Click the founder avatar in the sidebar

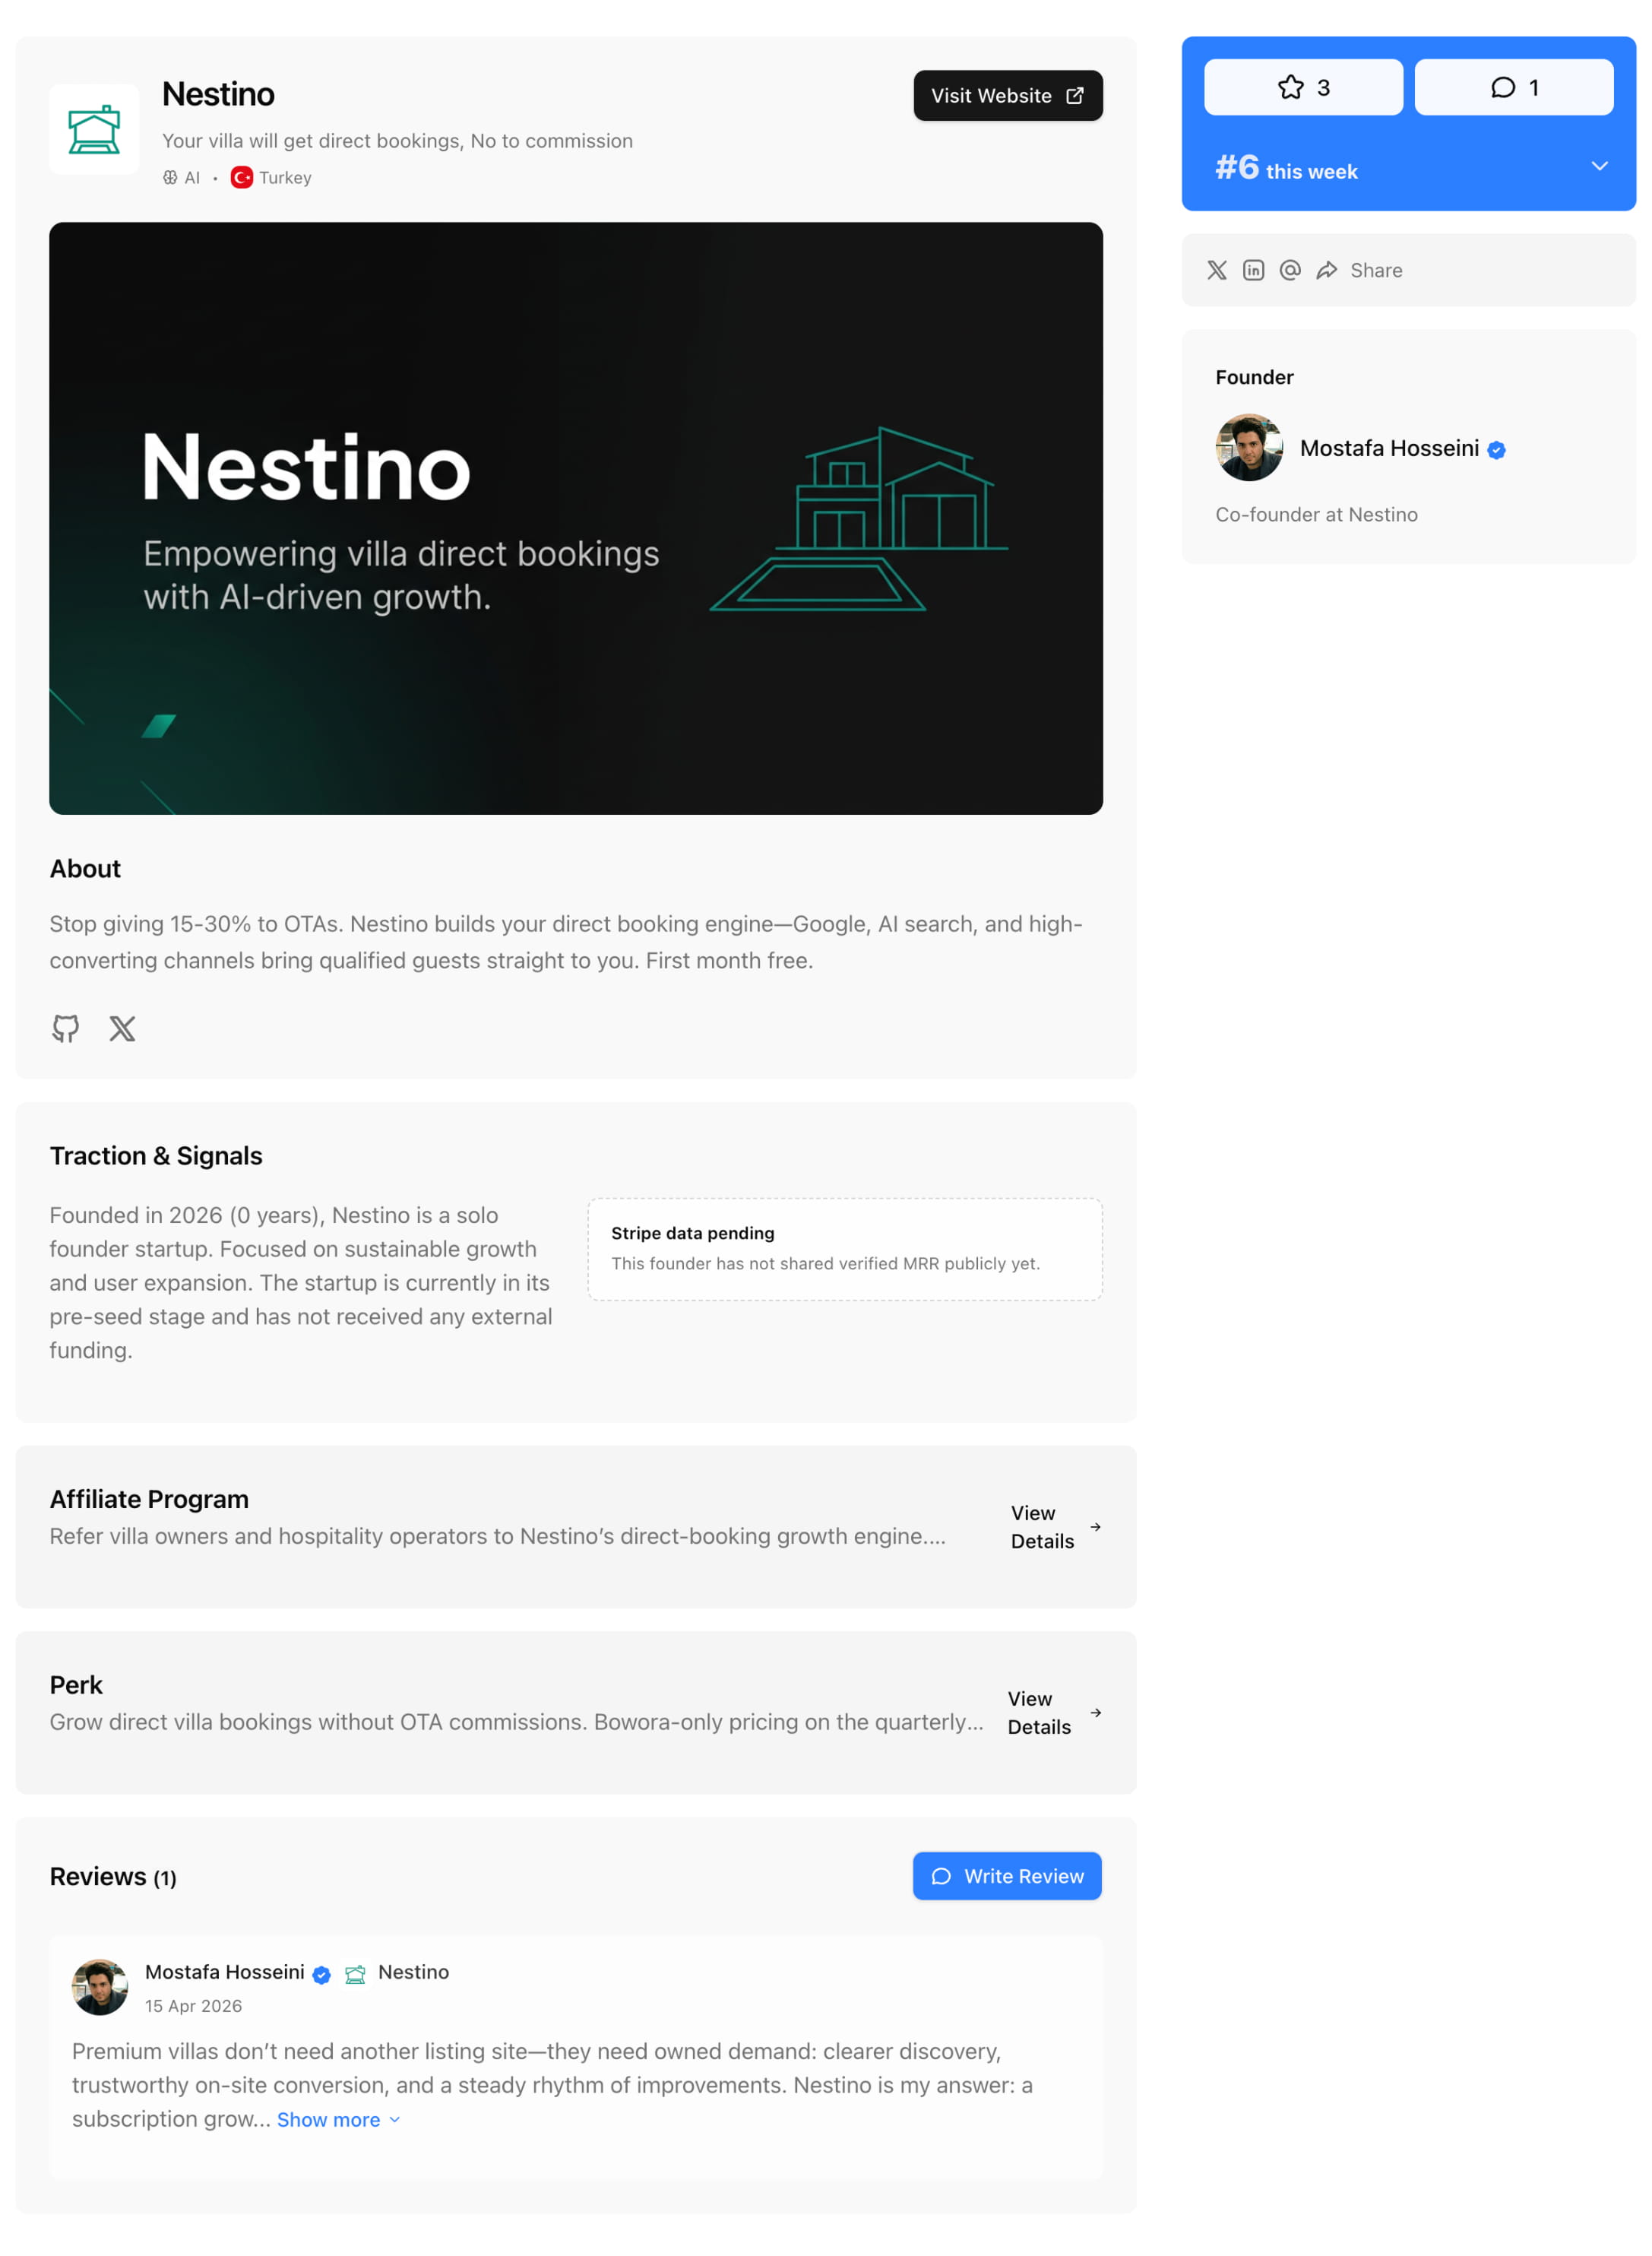1248,447
